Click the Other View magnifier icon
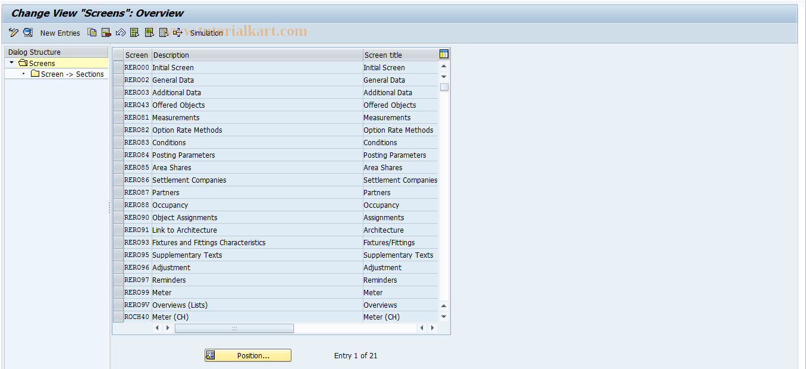Image resolution: width=806 pixels, height=369 pixels. click(x=27, y=33)
